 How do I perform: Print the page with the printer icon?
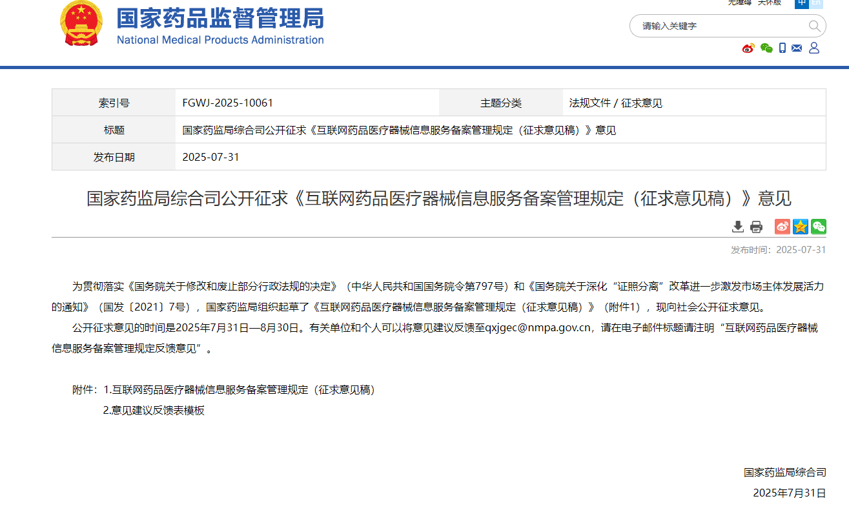point(756,227)
